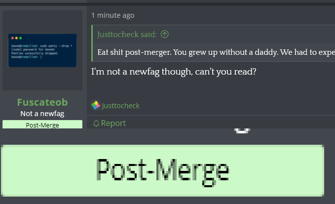
Task: Click the green vertical bar of the quote
Action: point(92,43)
